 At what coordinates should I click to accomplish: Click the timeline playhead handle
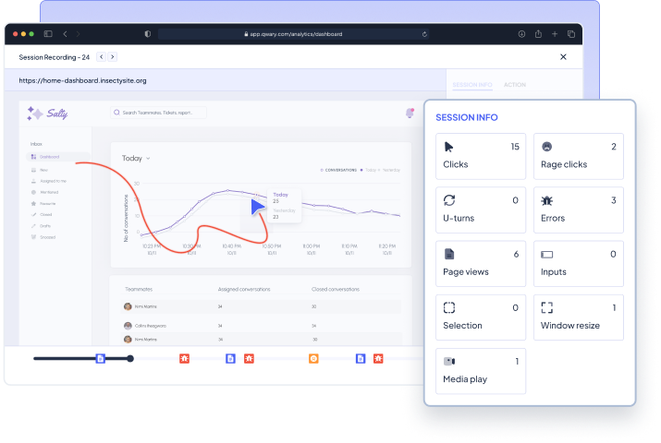(130, 358)
